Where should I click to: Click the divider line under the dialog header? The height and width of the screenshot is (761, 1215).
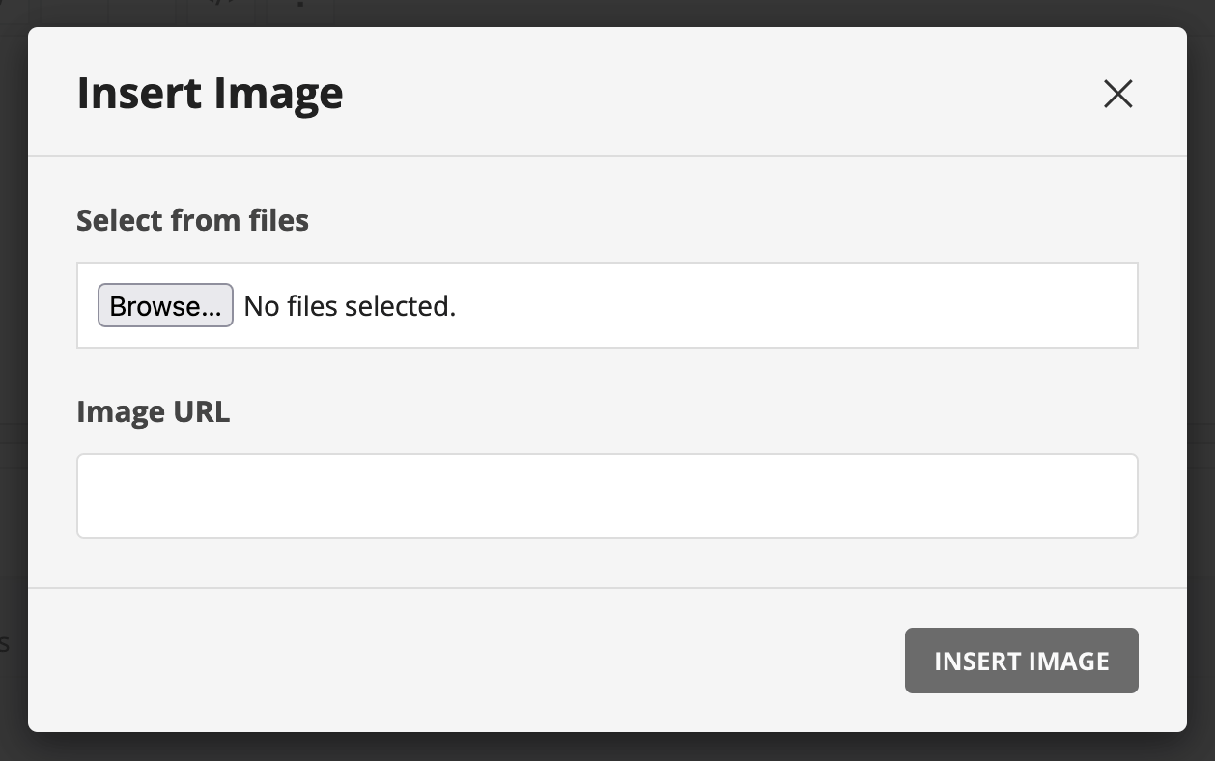pyautogui.click(x=607, y=156)
